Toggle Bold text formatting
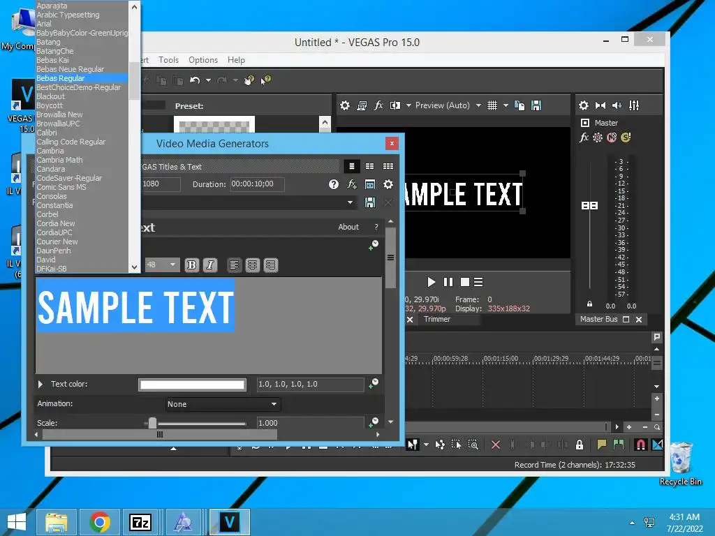 192,265
